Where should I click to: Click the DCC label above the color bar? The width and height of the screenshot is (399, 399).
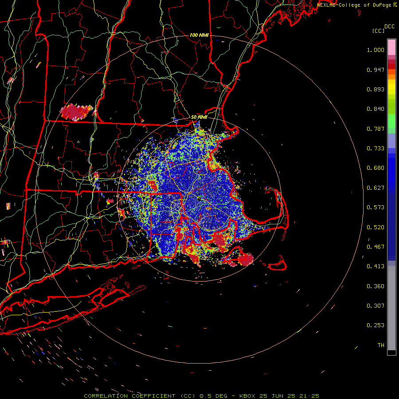click(x=389, y=27)
